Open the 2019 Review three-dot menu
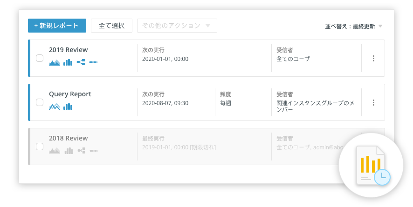413x207 pixels. pos(373,58)
